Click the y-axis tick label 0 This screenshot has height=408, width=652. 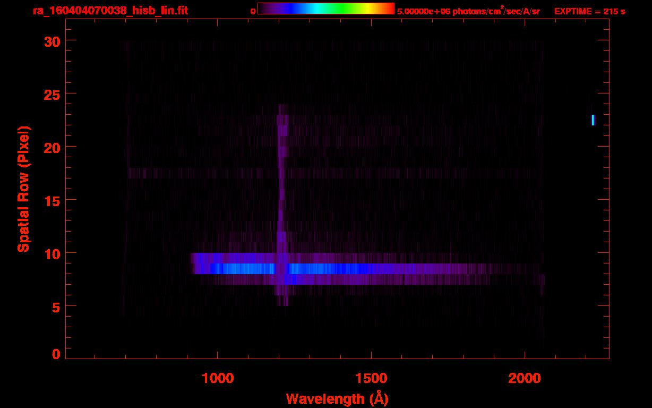coord(56,354)
